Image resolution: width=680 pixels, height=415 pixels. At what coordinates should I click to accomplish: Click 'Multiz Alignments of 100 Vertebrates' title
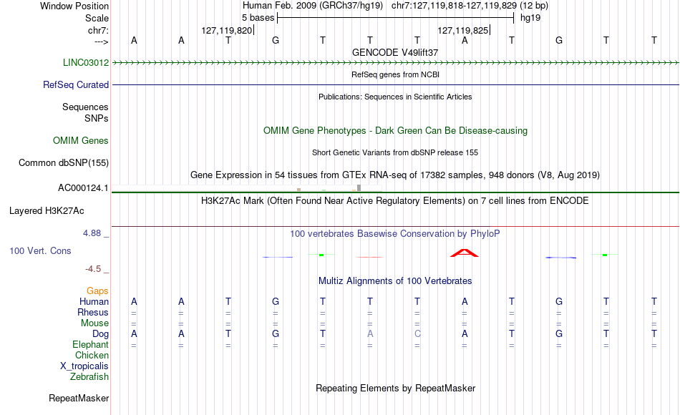pos(395,281)
